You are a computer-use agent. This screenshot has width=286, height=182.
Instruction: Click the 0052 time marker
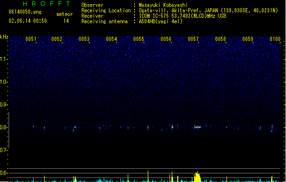(x=57, y=39)
